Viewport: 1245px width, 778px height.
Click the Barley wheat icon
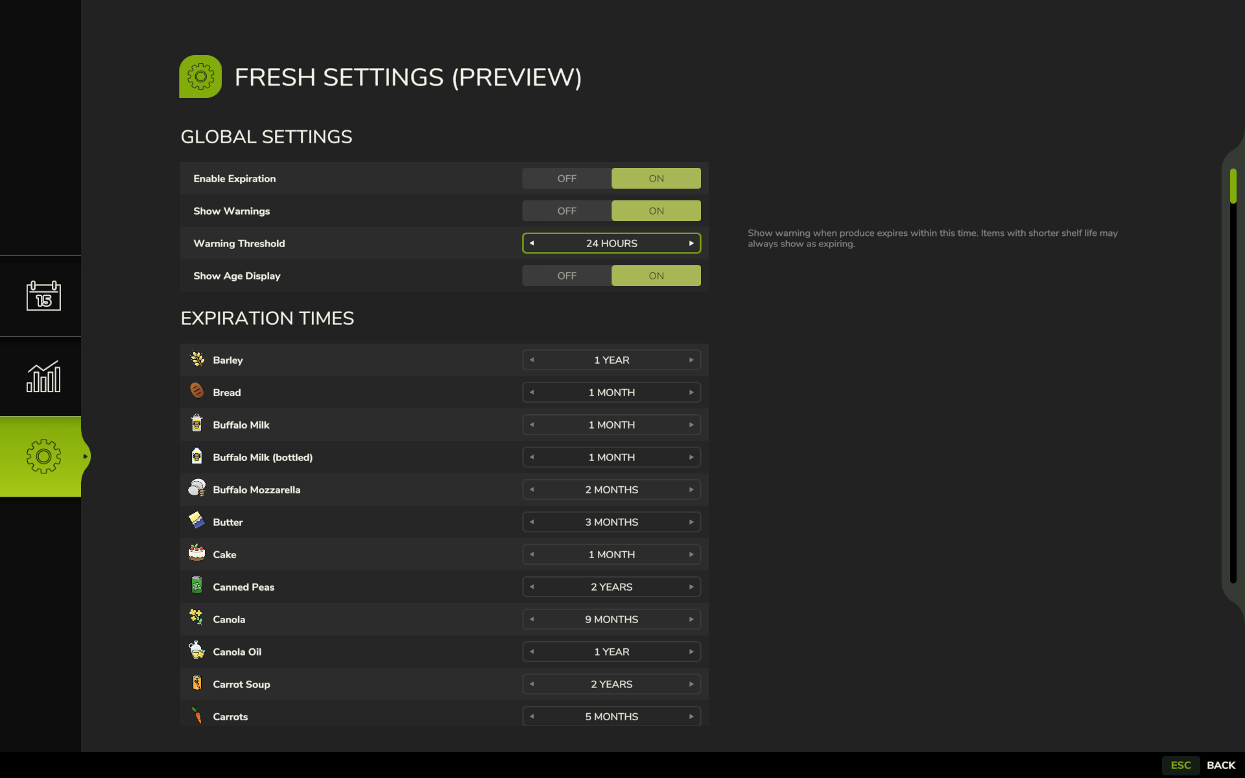point(197,359)
